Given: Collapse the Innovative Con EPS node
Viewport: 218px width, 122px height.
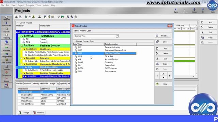Looking at the screenshot, I should point(17,32).
